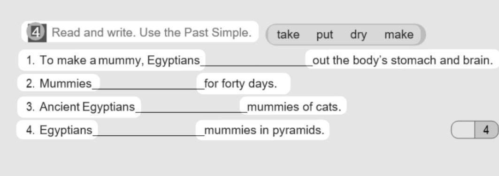
Task: Click the phrase 'for forty days.'
Action: coord(241,84)
